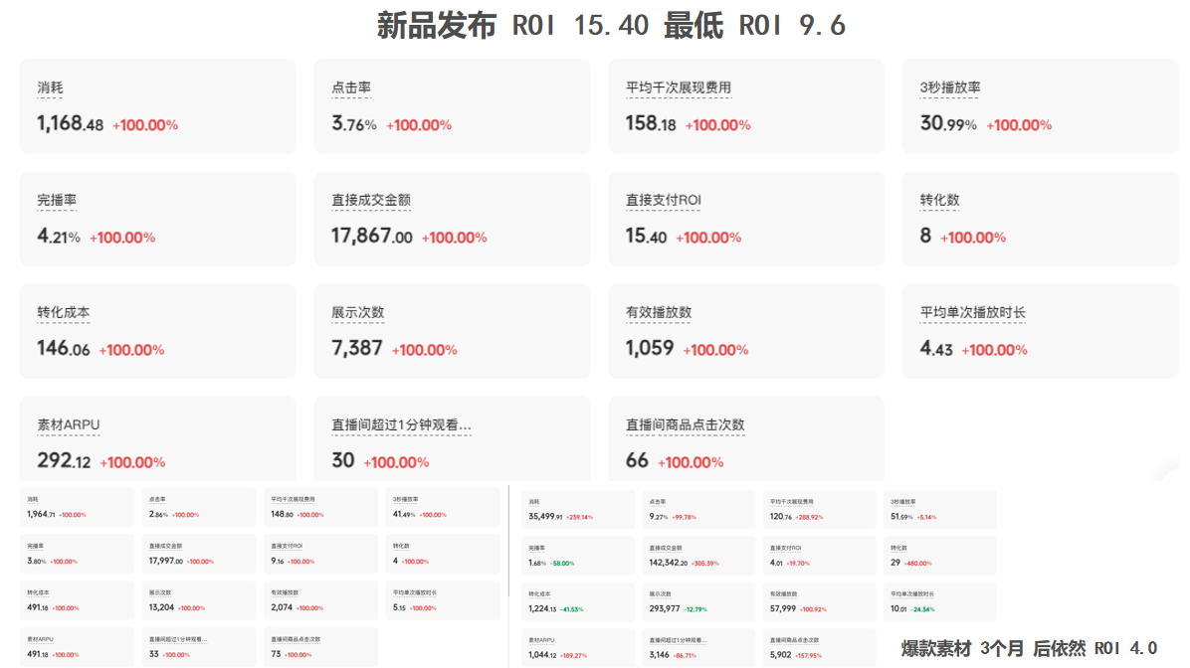Click the 3秒播放率 value 51.59%

902,516
